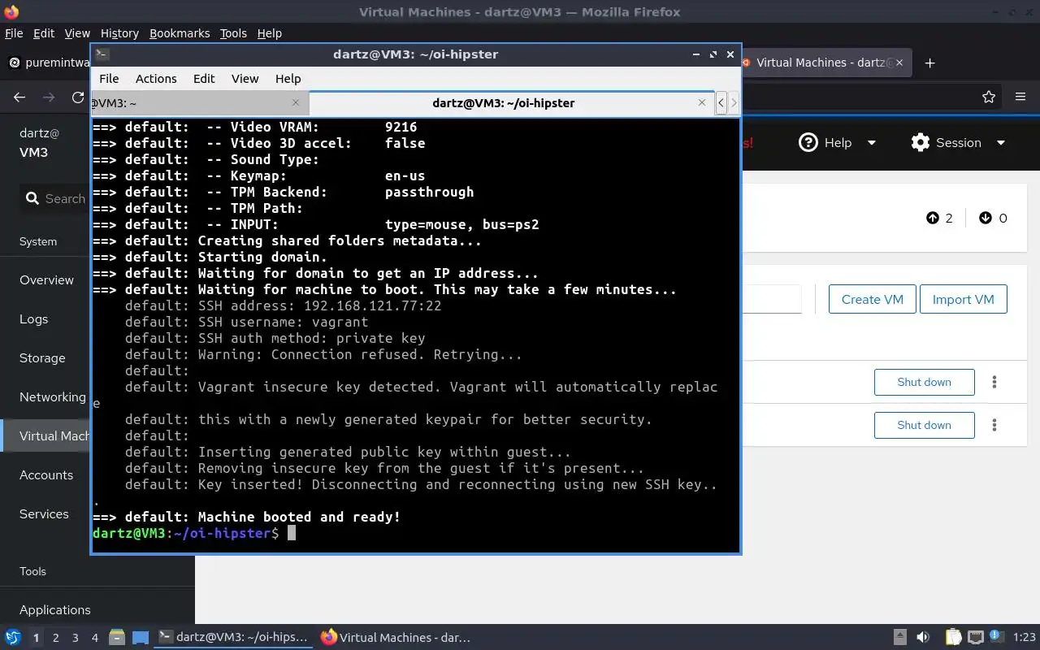Go back in Firefox
Image resolution: width=1040 pixels, height=650 pixels.
coord(19,97)
